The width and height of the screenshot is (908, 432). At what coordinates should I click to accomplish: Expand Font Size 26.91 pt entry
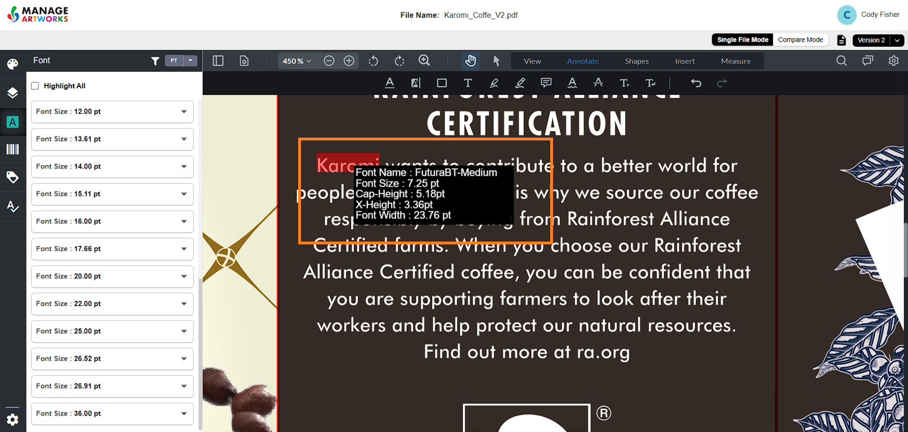113,386
